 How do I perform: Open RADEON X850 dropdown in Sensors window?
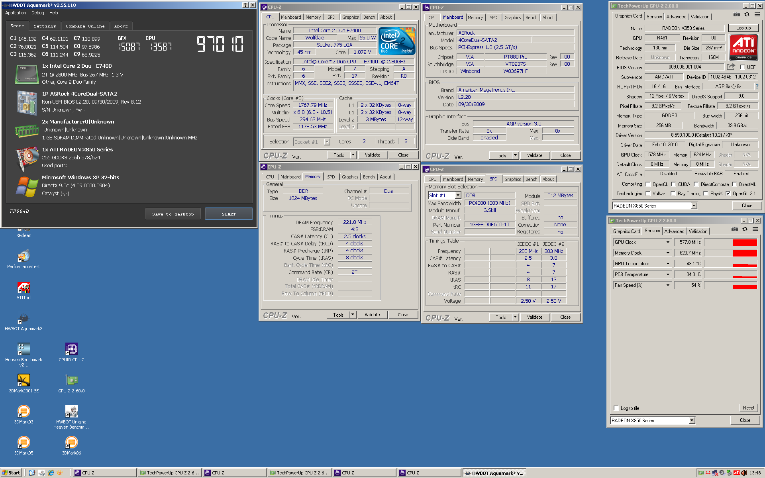point(692,421)
